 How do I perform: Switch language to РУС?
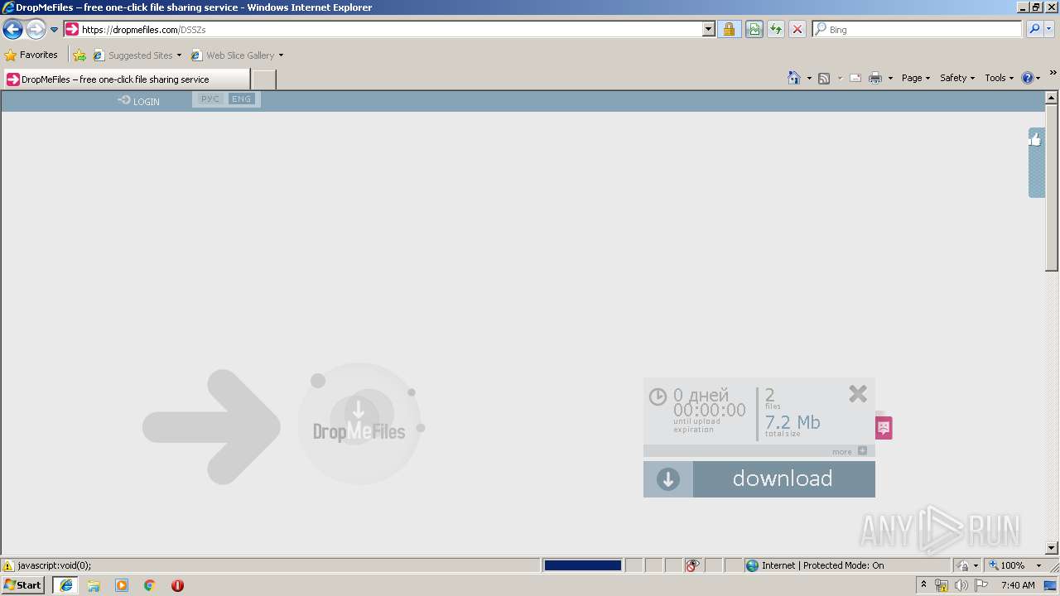[210, 99]
